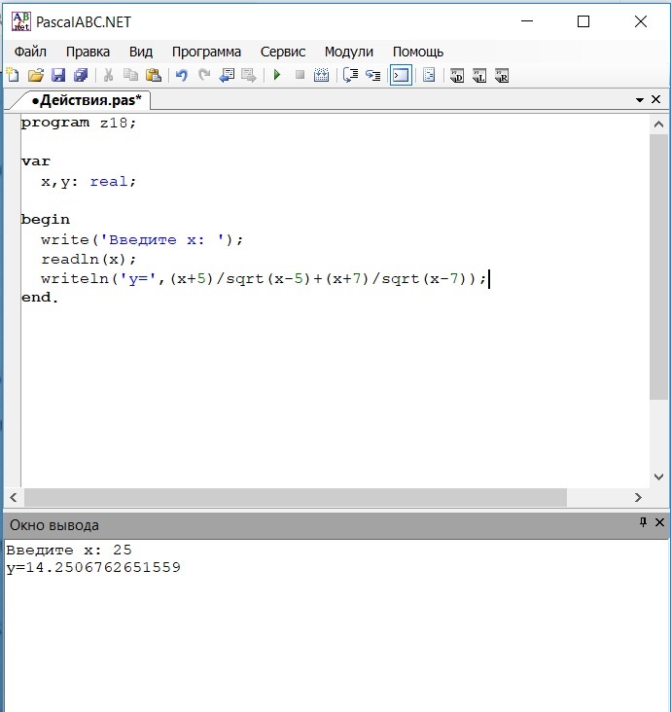Viewport: 671px width, 712px height.
Task: Open the Правка menu
Action: (88, 52)
